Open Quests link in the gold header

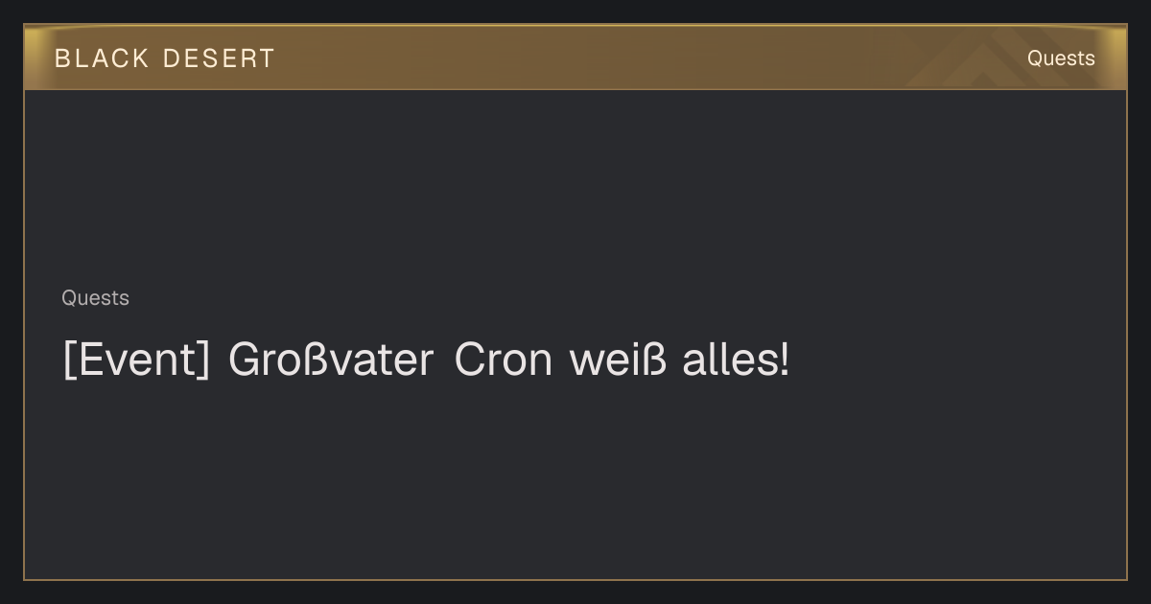(x=1061, y=58)
